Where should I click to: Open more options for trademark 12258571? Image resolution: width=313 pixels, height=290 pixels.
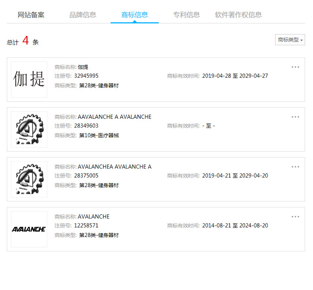(x=295, y=217)
